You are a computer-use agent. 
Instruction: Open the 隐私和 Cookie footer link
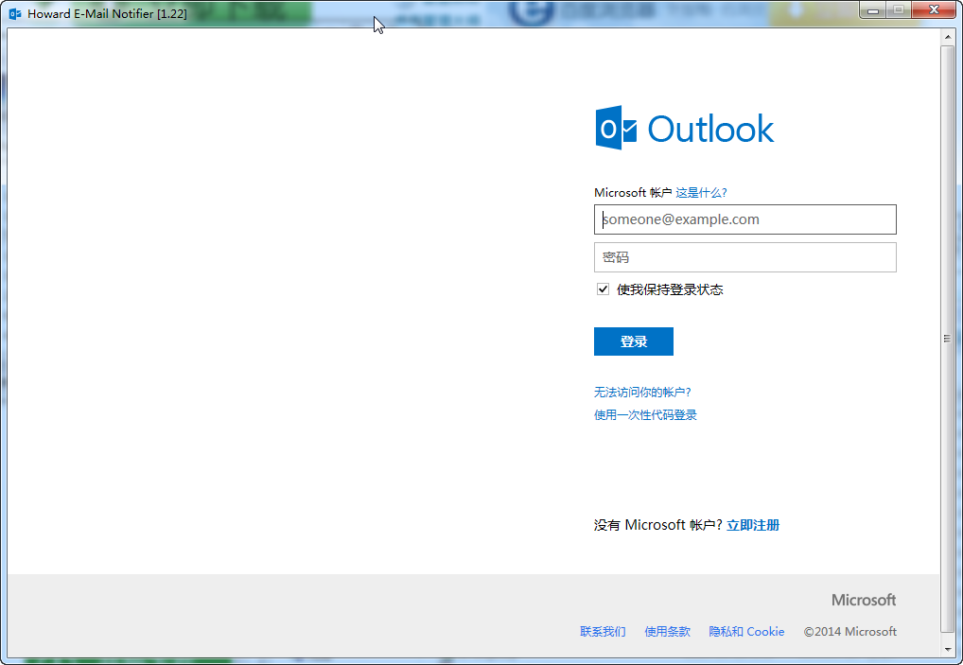[746, 631]
